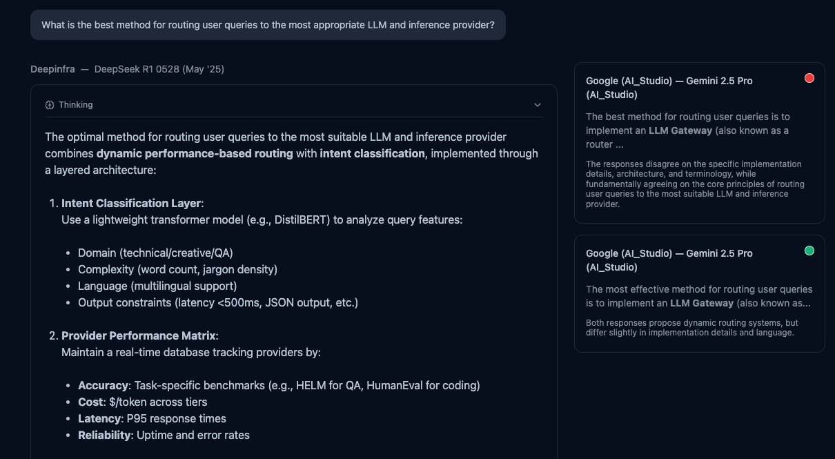The image size is (835, 459).
Task: Click the Thinking brain icon
Action: pos(50,105)
